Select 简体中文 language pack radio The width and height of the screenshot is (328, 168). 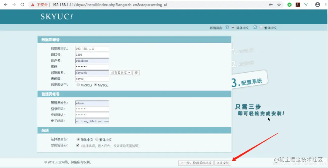click(78, 139)
